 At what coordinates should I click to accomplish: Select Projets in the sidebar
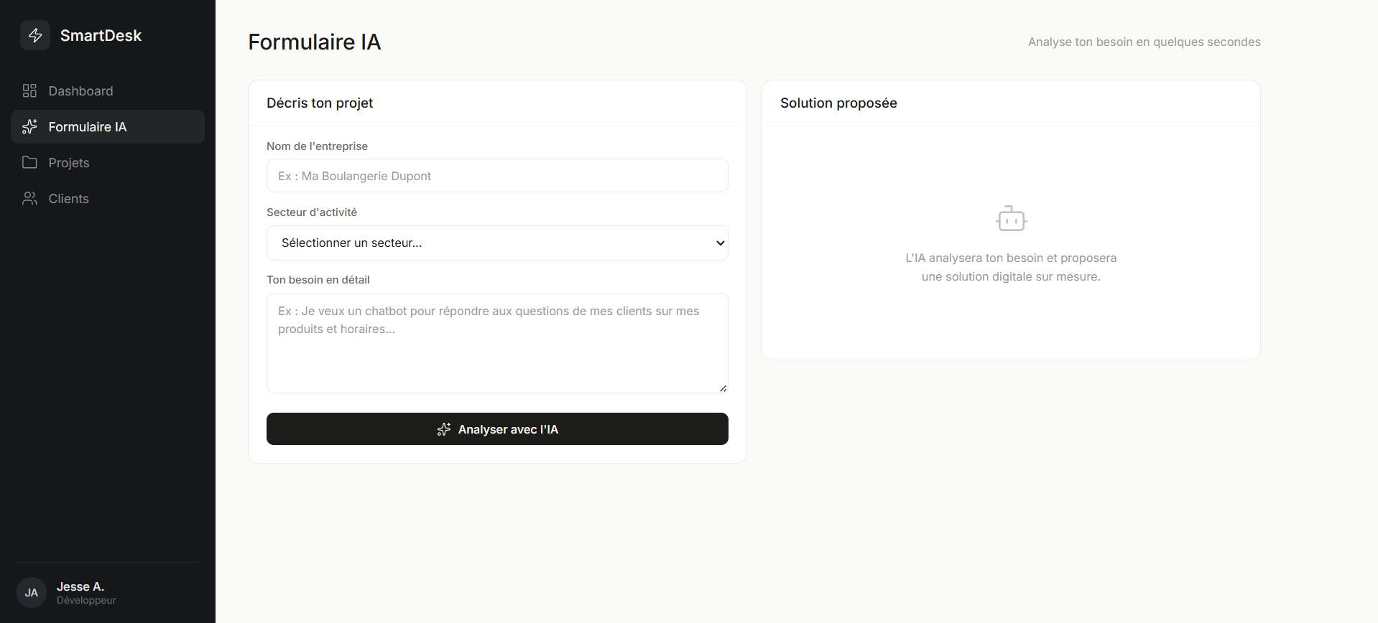click(x=108, y=162)
